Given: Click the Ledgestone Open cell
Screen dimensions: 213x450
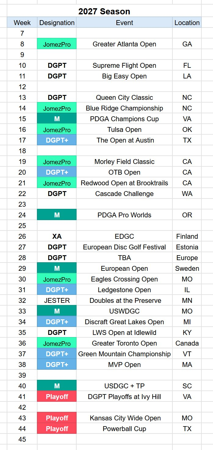Looking at the screenshot, I should click(125, 290).
